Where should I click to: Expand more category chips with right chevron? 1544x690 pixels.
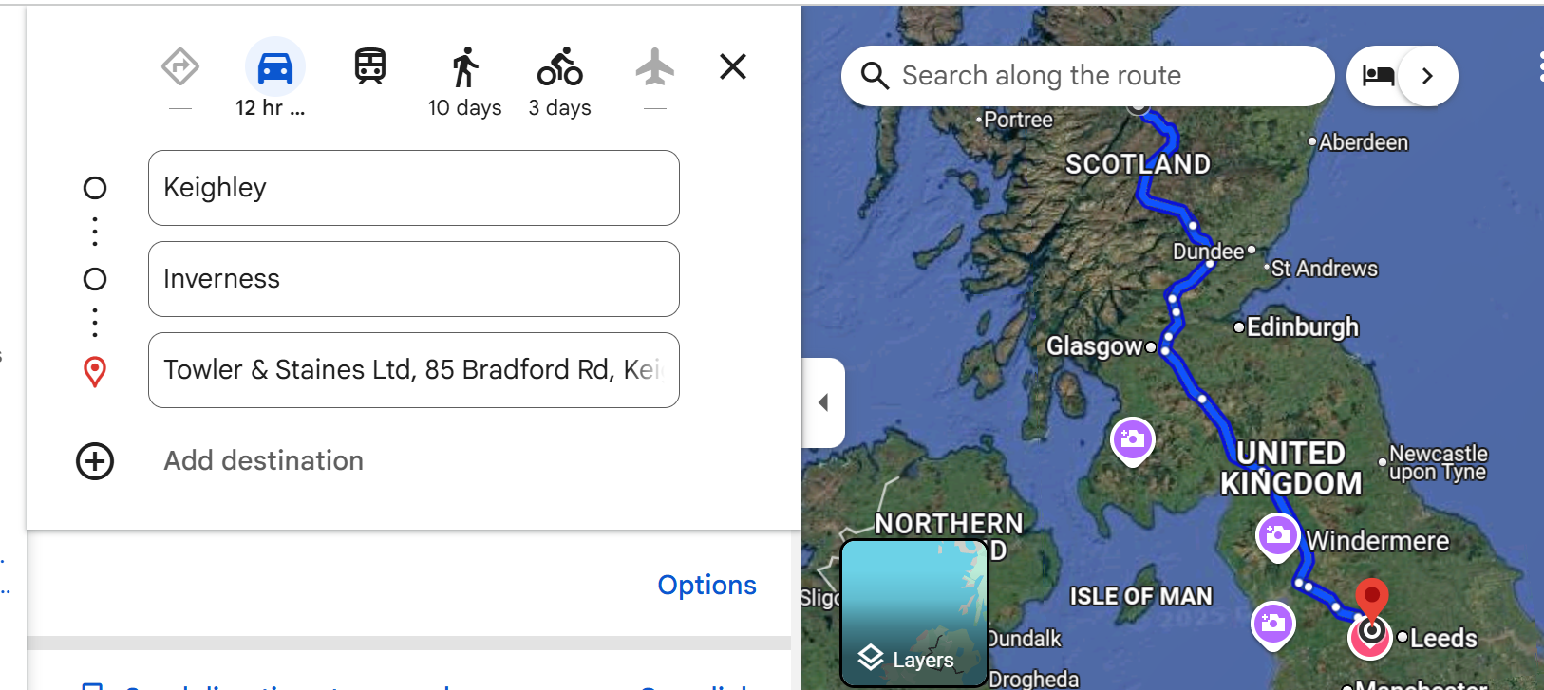(1427, 76)
